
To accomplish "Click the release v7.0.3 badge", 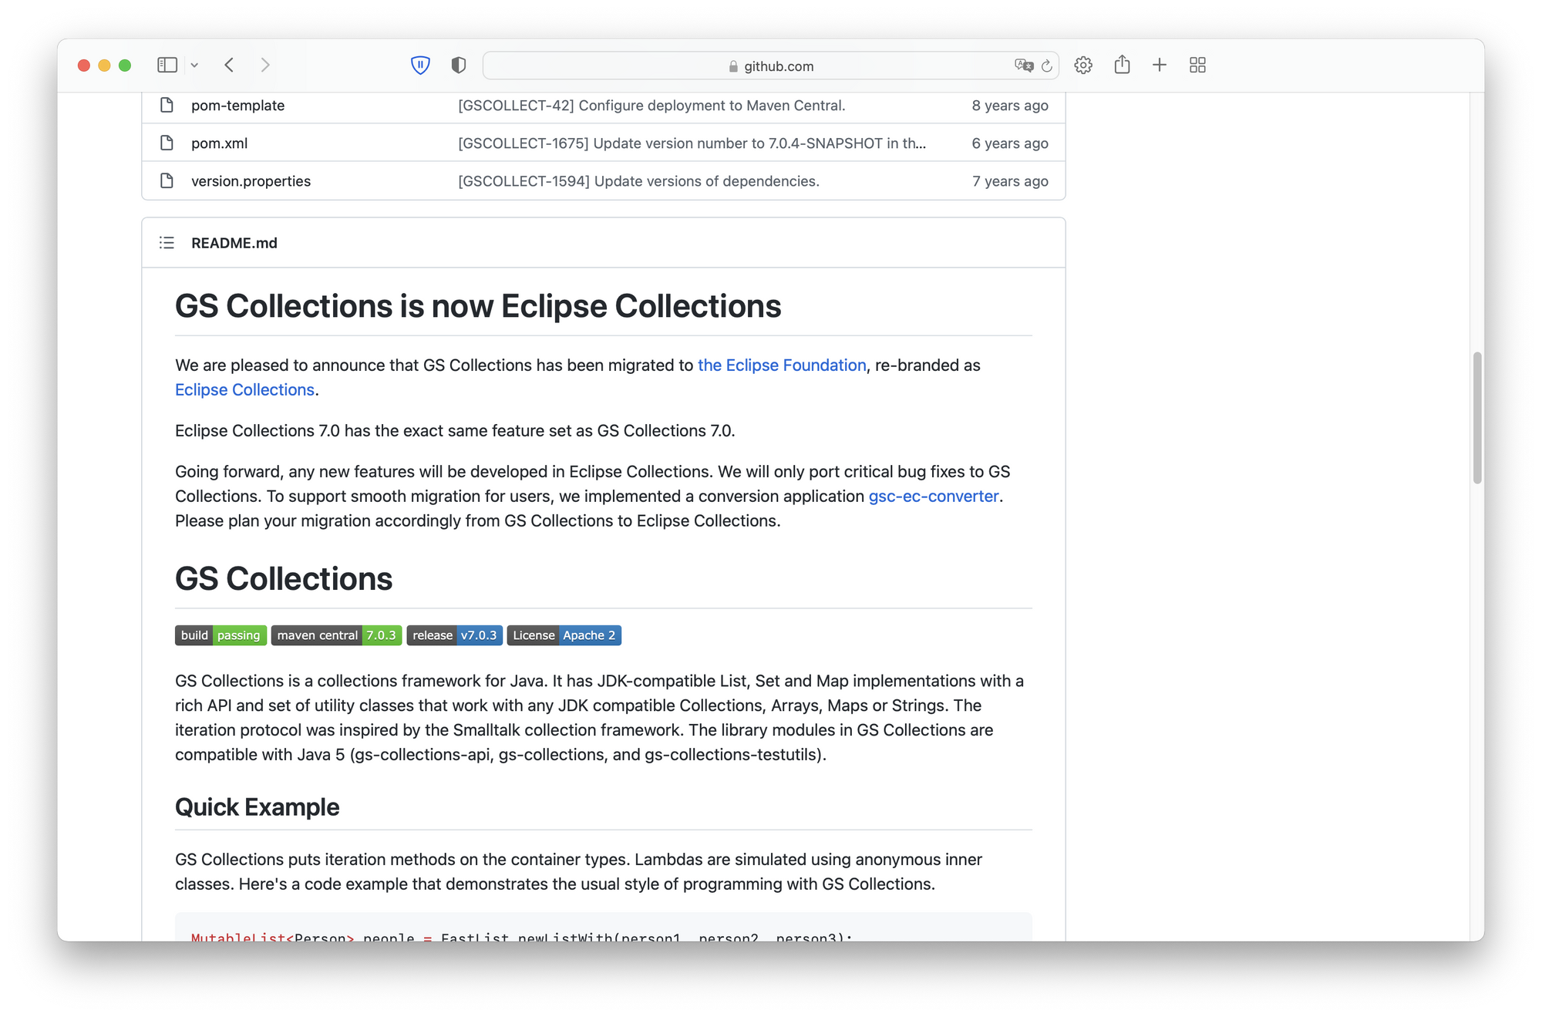I will point(454,635).
